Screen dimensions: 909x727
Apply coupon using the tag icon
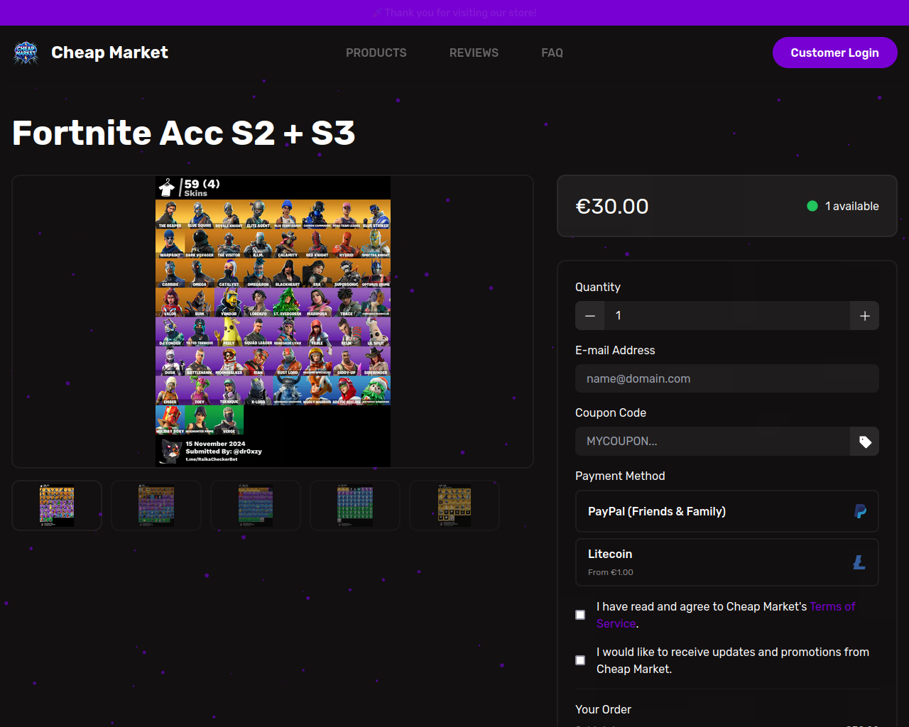864,442
